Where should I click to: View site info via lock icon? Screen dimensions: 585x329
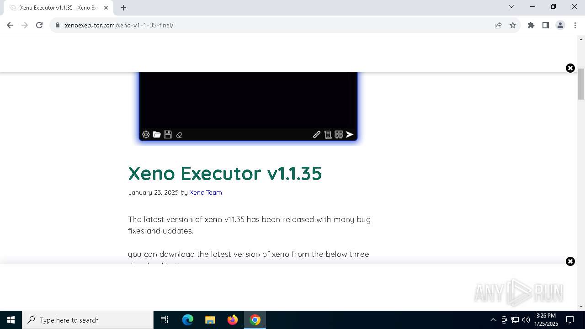click(x=58, y=25)
